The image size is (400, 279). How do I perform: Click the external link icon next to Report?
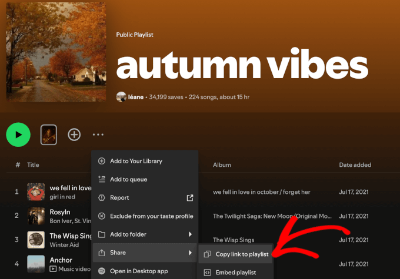(189, 198)
